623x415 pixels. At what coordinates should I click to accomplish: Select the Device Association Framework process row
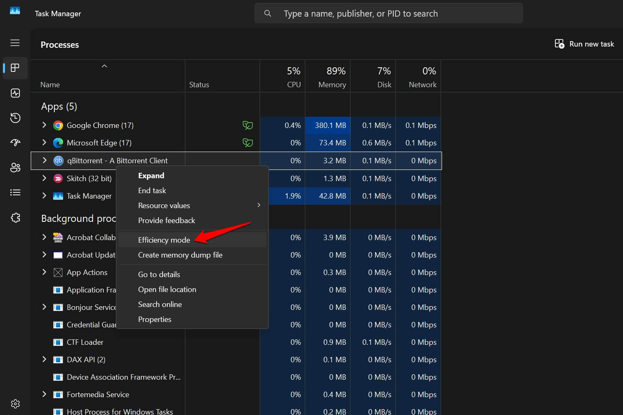click(x=236, y=377)
